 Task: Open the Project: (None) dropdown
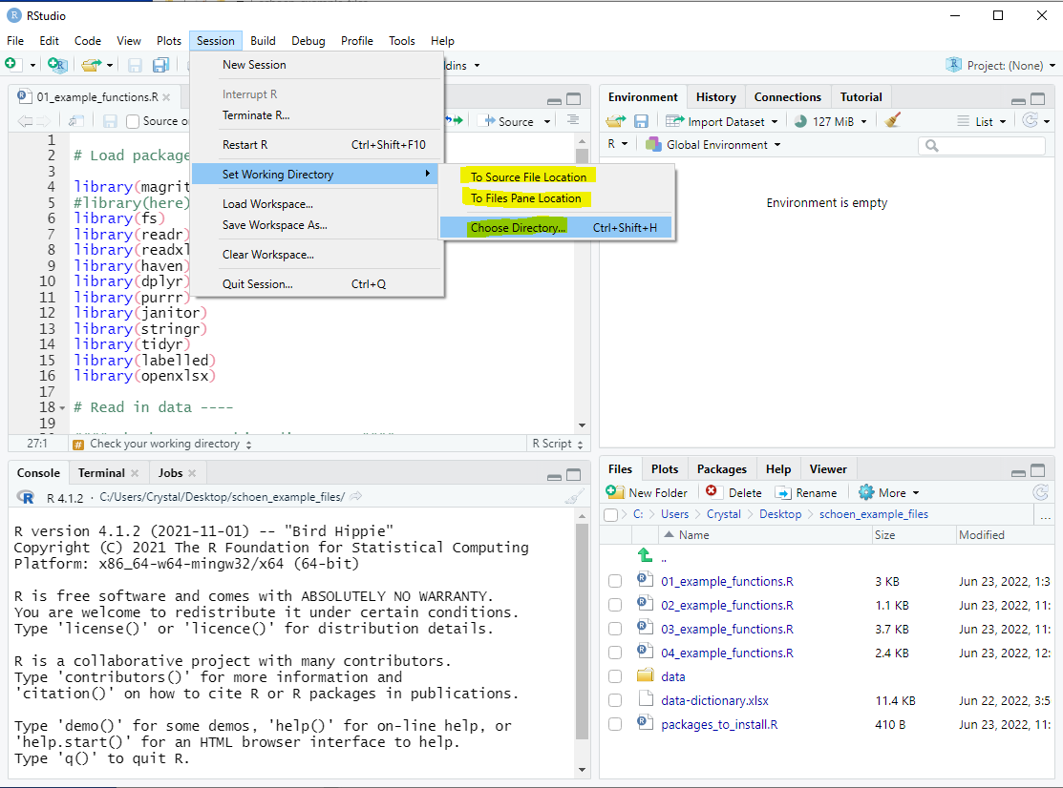coord(1000,65)
